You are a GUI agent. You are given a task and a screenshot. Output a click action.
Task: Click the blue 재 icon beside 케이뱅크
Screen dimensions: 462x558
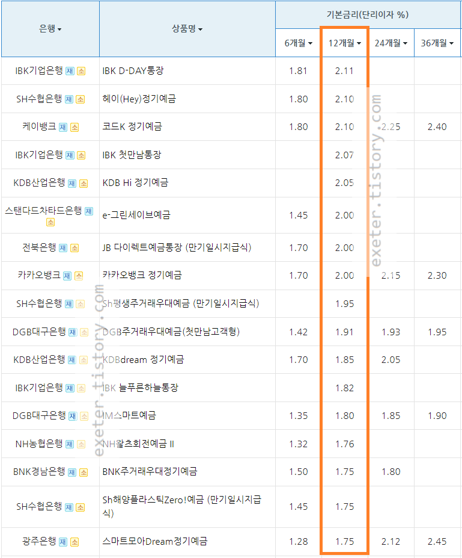click(x=63, y=127)
